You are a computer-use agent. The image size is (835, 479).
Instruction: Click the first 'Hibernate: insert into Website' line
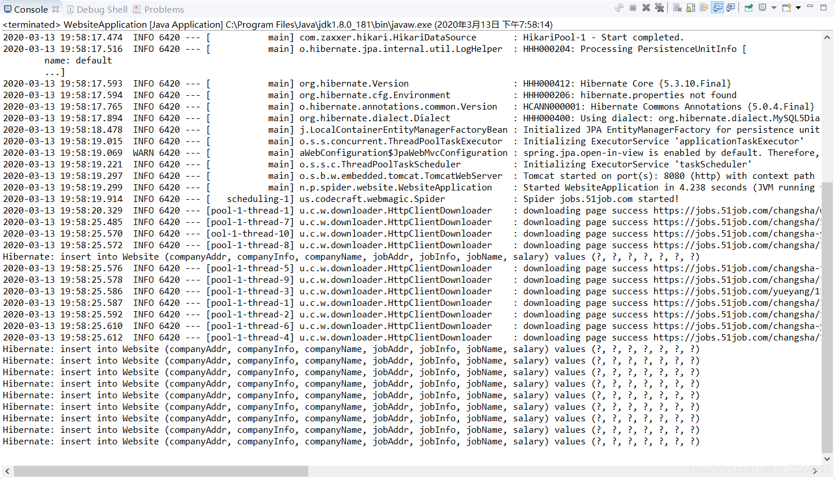tap(351, 256)
